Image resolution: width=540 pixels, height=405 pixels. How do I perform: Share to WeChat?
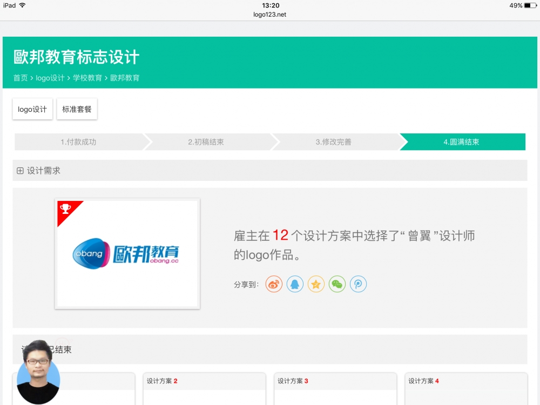pyautogui.click(x=337, y=284)
